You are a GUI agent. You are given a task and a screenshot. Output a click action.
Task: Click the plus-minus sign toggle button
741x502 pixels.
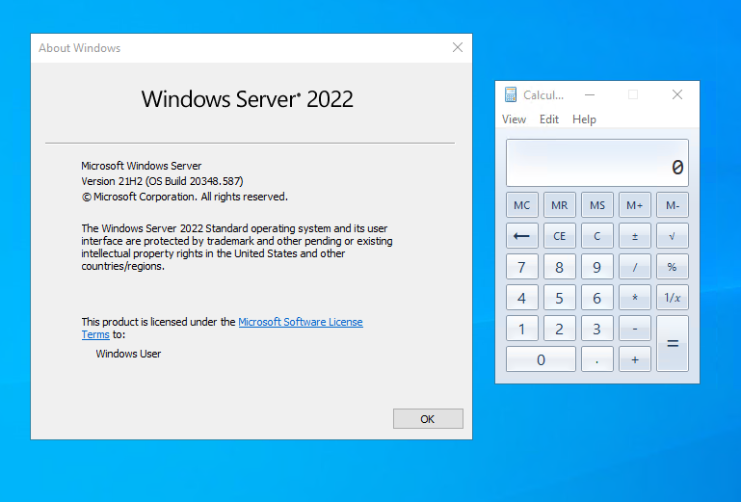tap(635, 236)
